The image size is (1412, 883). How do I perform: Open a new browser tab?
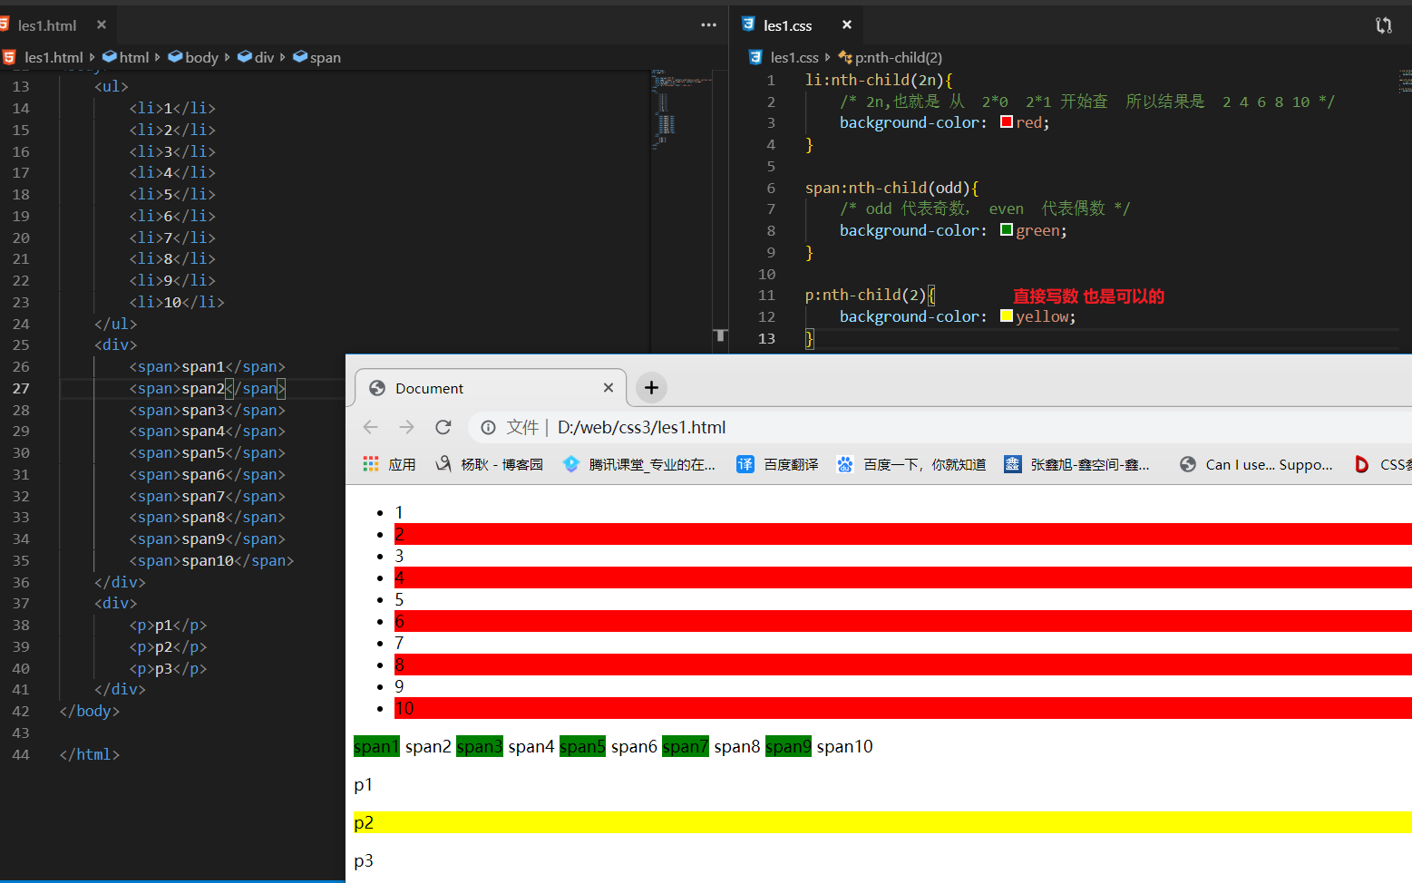click(x=651, y=388)
